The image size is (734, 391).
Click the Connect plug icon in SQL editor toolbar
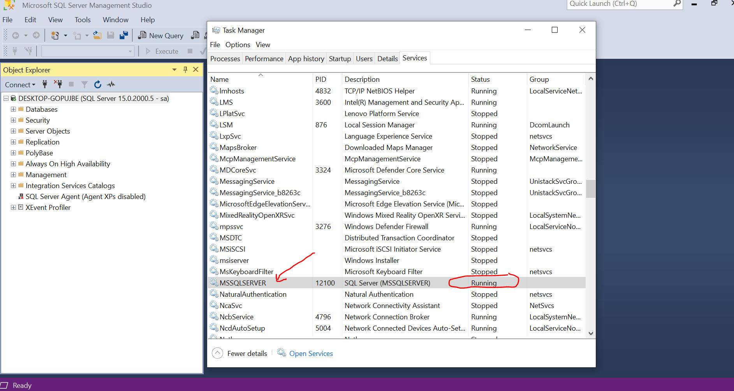click(x=15, y=51)
